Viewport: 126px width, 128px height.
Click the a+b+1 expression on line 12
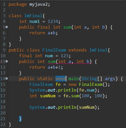click(54, 67)
